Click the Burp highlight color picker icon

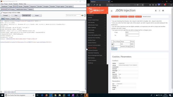click(82, 16)
